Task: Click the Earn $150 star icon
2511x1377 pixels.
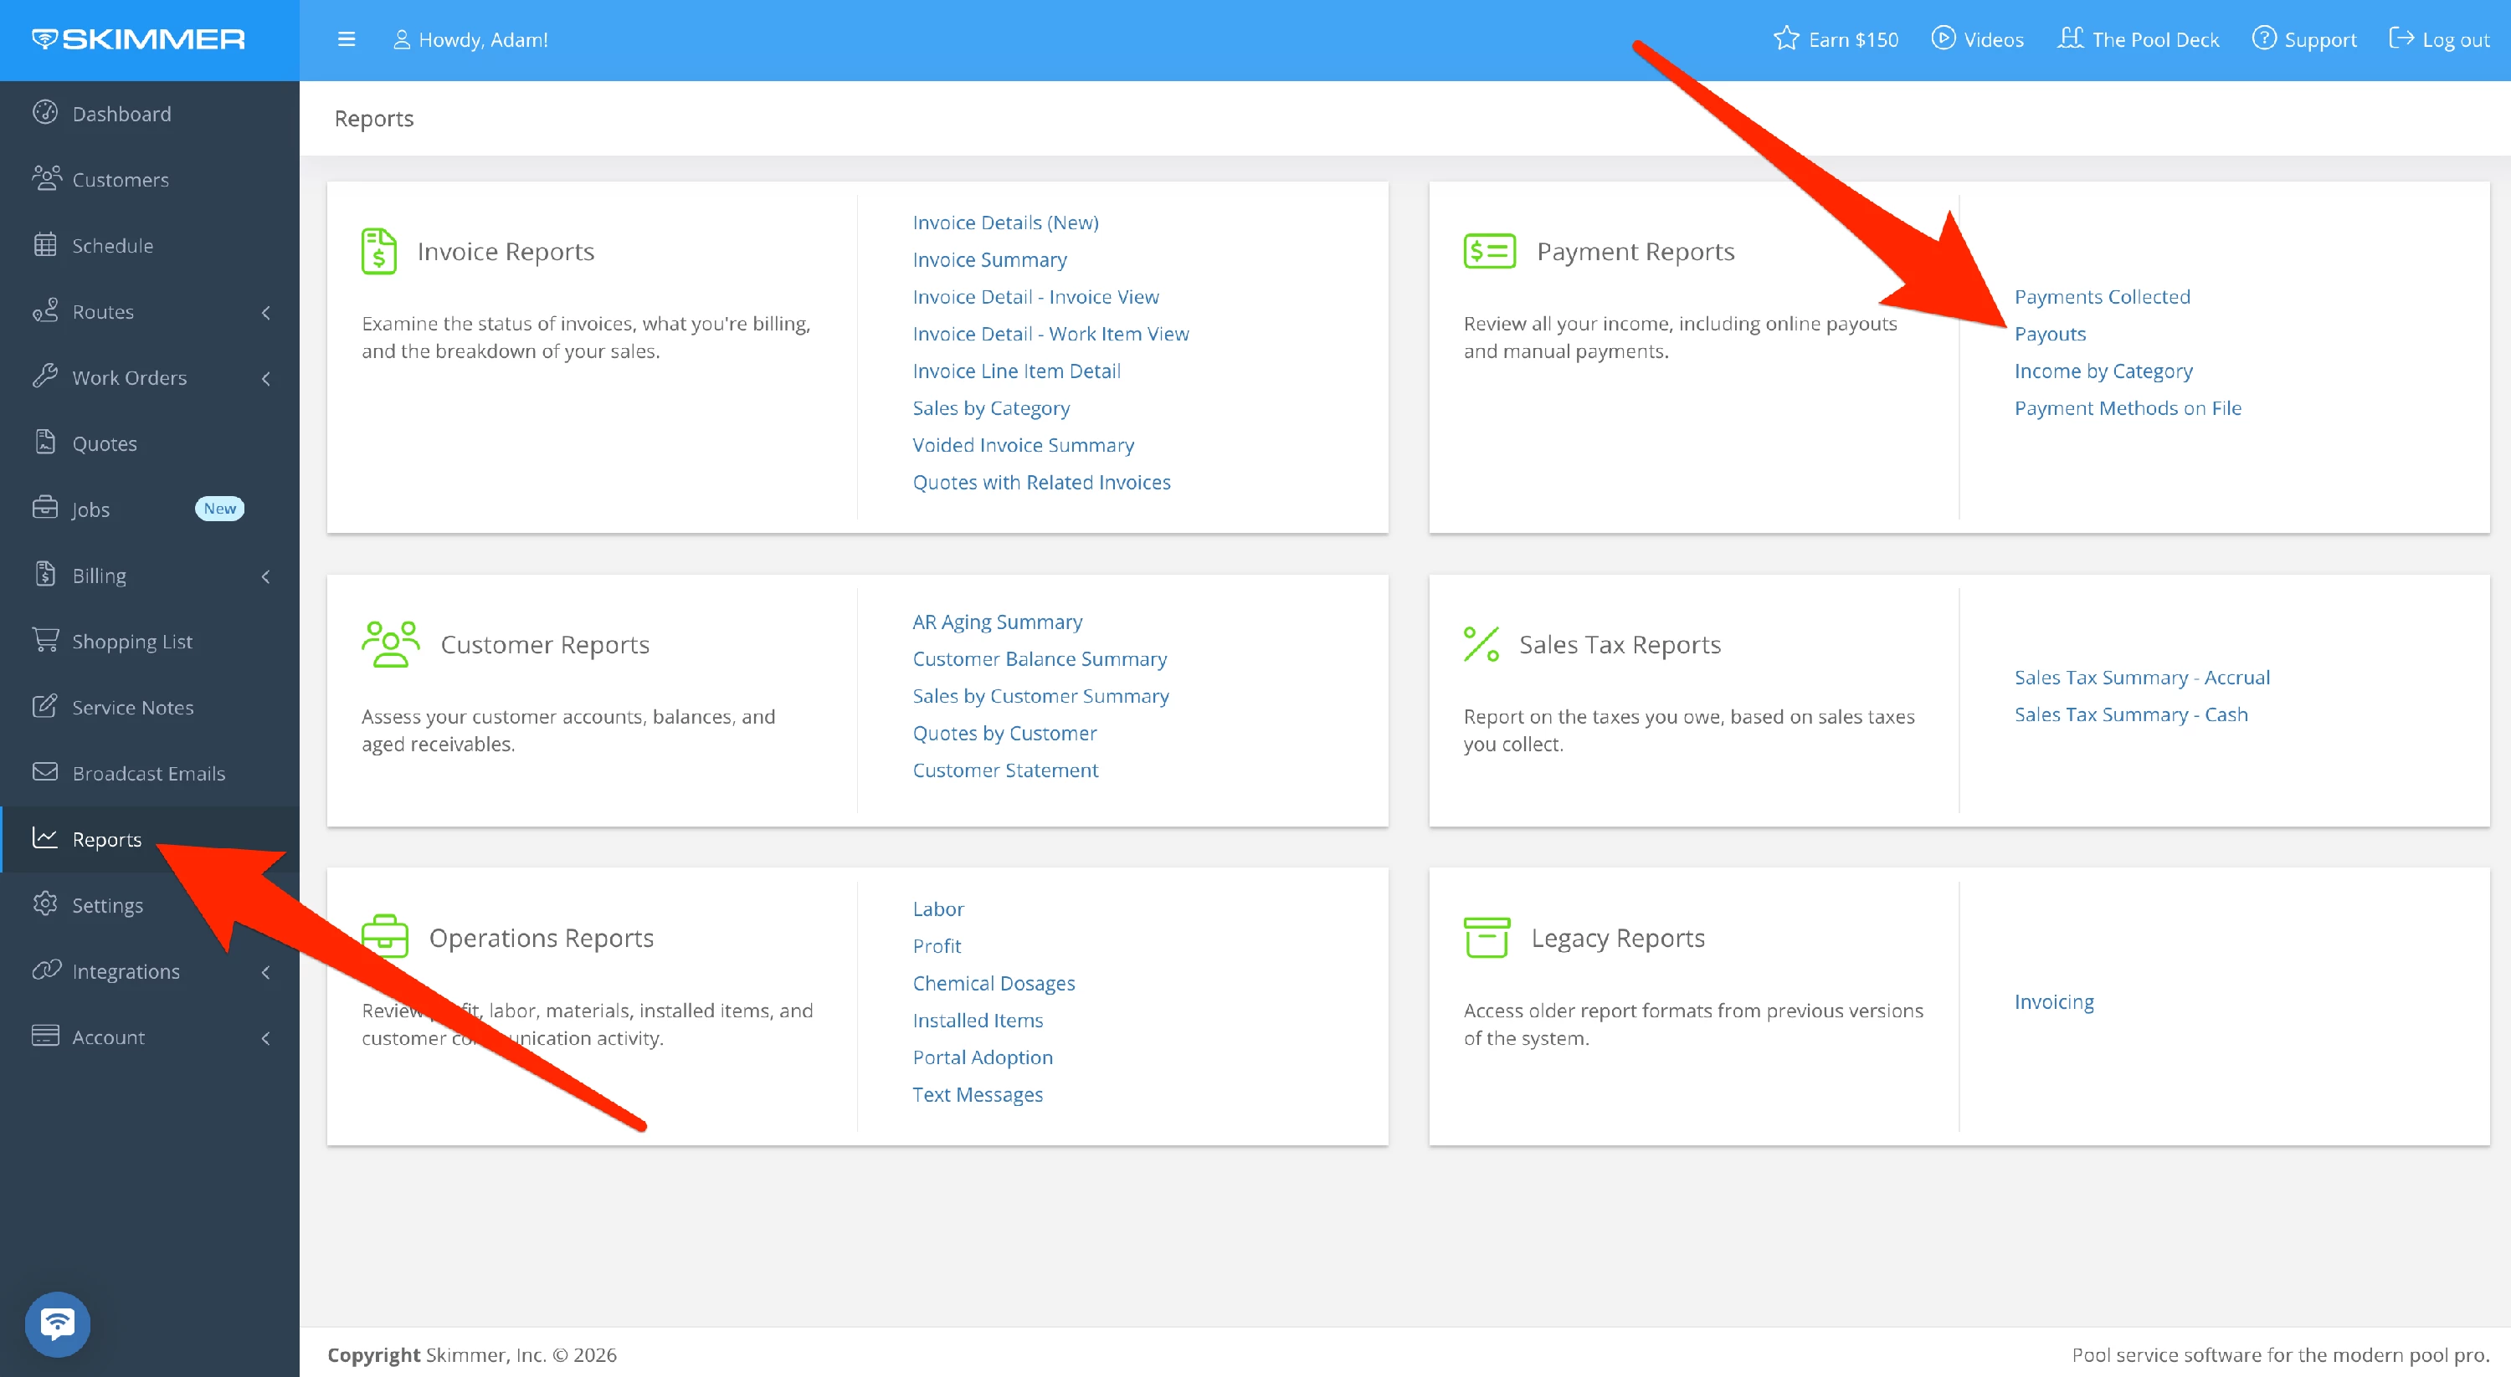Action: (1786, 39)
